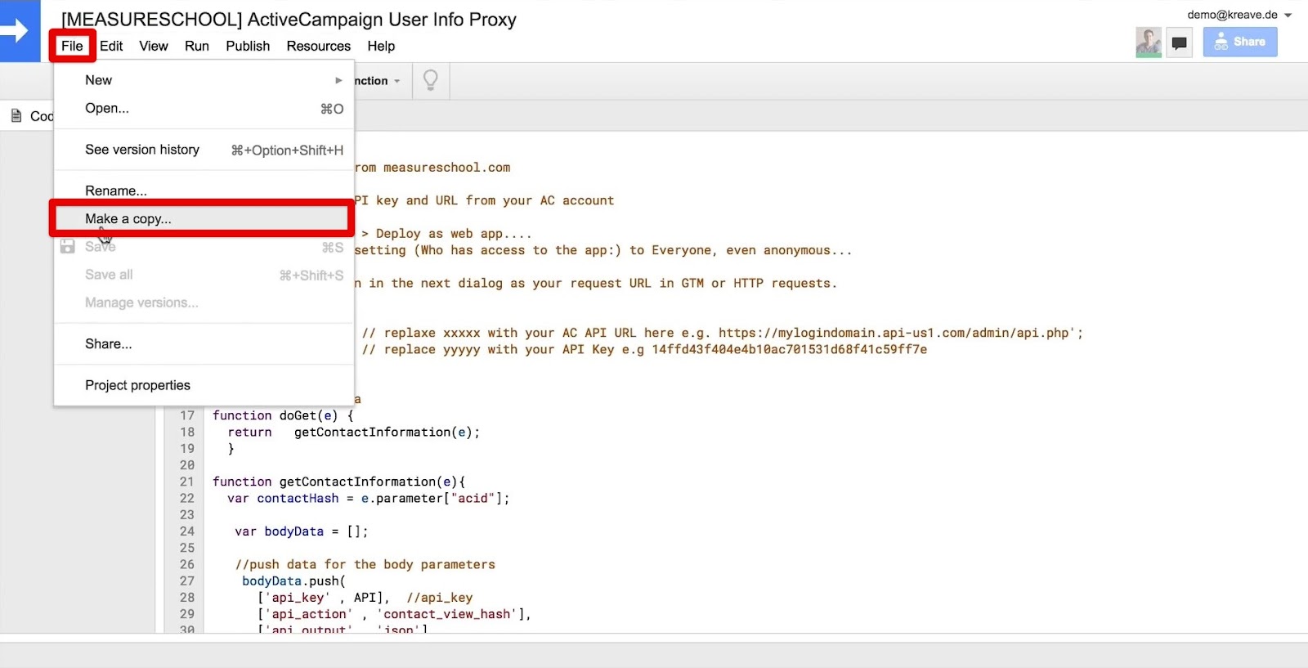
Task: Click the bodyData.push( code line
Action: (293, 581)
